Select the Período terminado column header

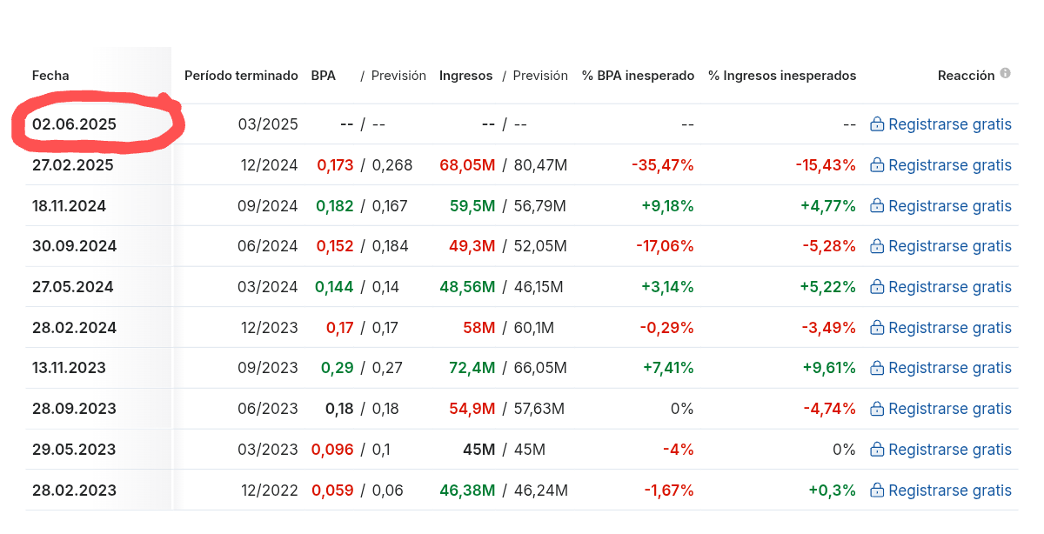click(x=241, y=76)
